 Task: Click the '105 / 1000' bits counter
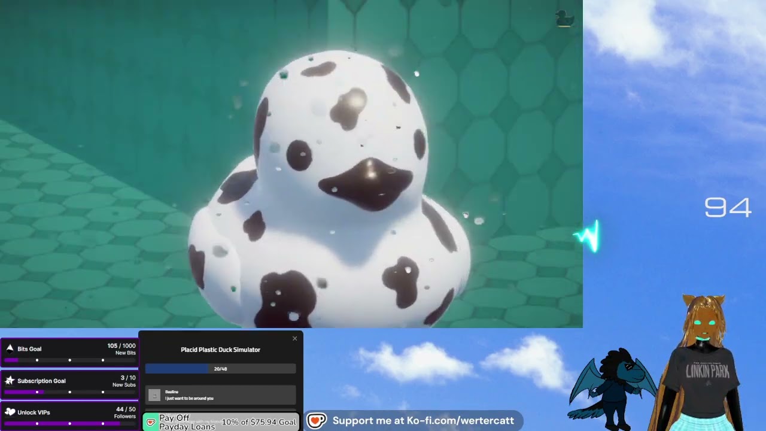point(121,346)
